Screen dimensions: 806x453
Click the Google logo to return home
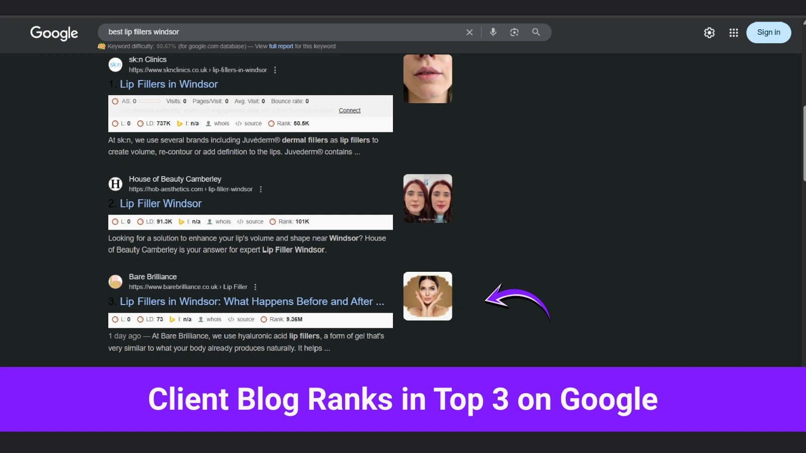(54, 33)
